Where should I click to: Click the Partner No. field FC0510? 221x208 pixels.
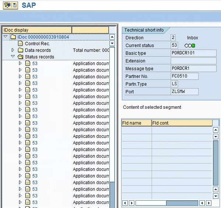point(184,76)
